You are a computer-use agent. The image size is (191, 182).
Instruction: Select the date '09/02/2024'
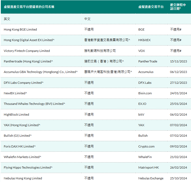178,146
